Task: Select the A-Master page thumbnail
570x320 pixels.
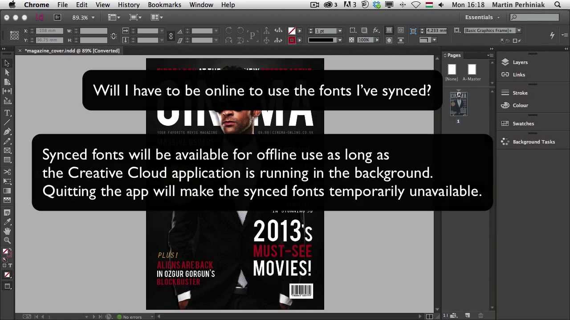Action: pyautogui.click(x=472, y=70)
